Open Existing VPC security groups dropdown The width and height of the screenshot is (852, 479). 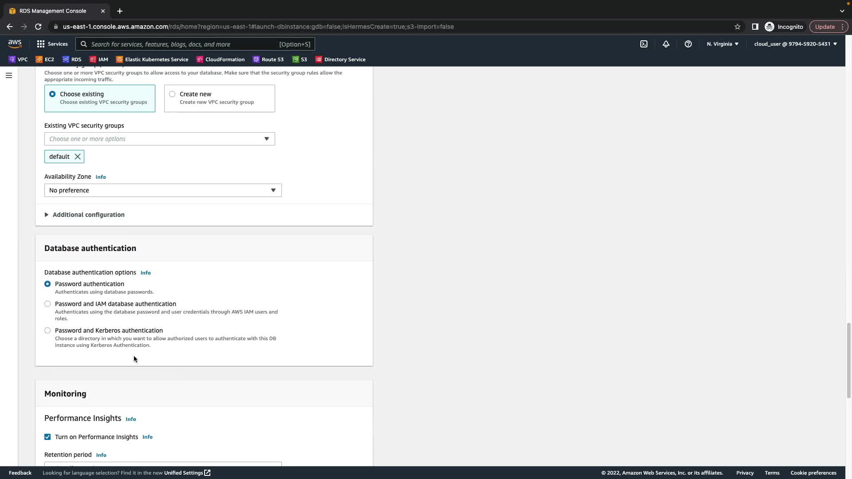pos(159,139)
